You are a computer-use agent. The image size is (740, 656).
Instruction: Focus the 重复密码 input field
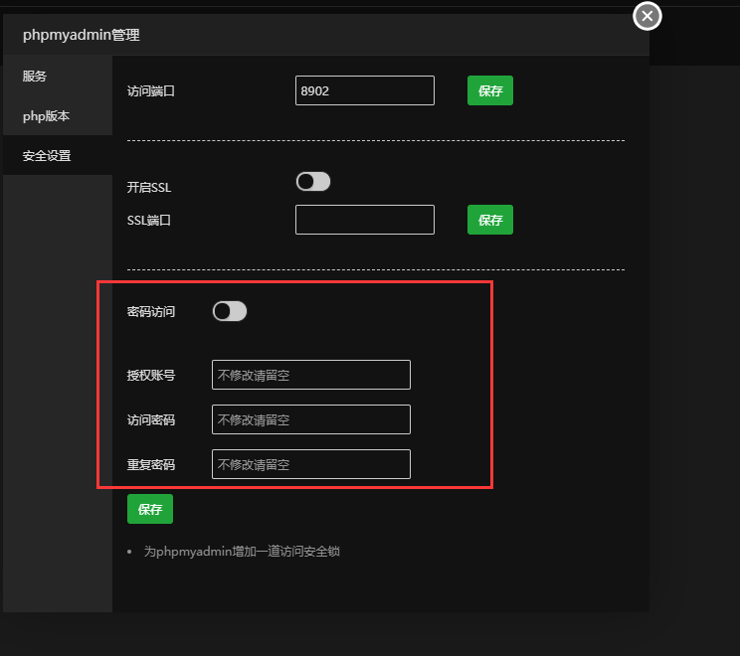click(311, 464)
